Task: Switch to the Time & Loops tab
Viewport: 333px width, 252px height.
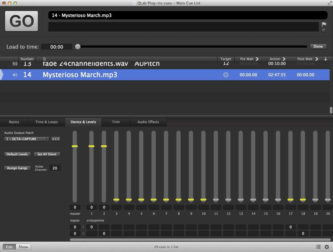Action: (46, 122)
